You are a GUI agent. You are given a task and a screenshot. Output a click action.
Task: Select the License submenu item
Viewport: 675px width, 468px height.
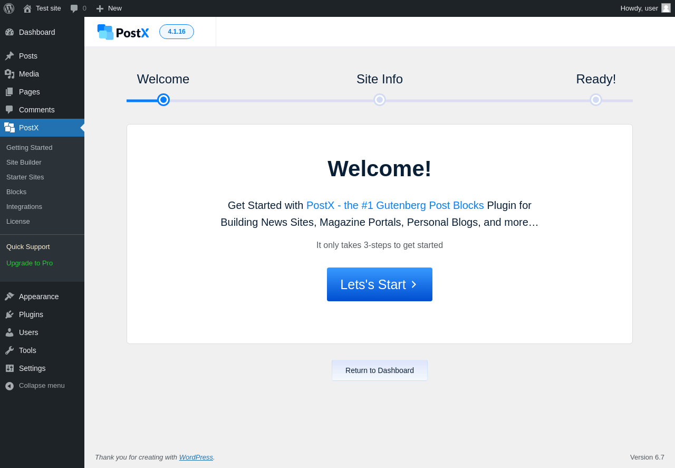pyautogui.click(x=18, y=221)
